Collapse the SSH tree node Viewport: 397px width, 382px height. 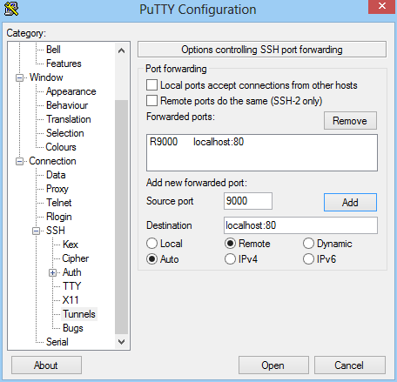tap(36, 231)
